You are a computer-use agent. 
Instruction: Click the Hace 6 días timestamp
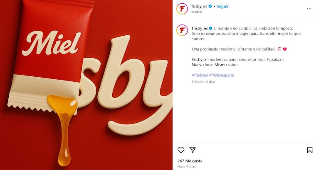[186, 166]
